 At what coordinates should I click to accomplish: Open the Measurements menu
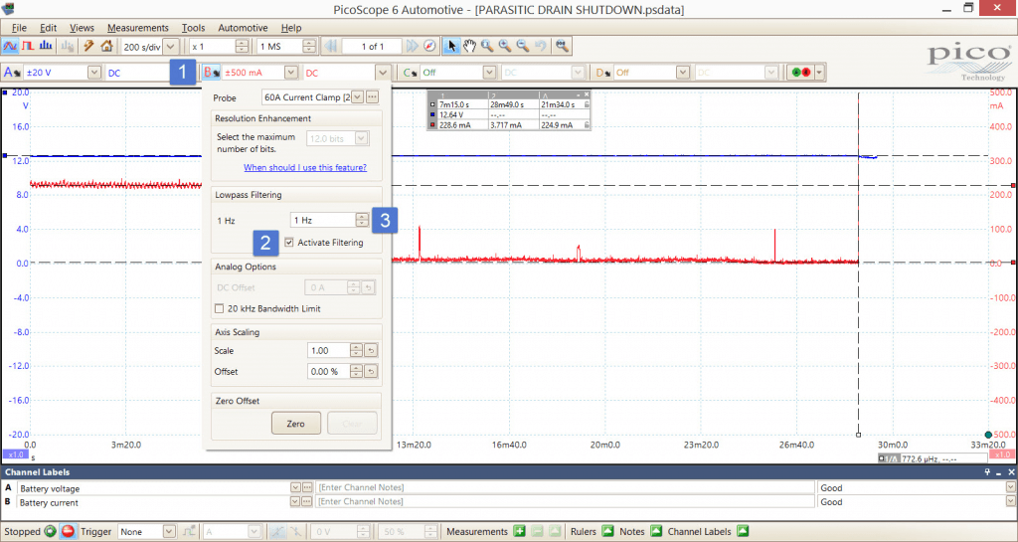137,28
